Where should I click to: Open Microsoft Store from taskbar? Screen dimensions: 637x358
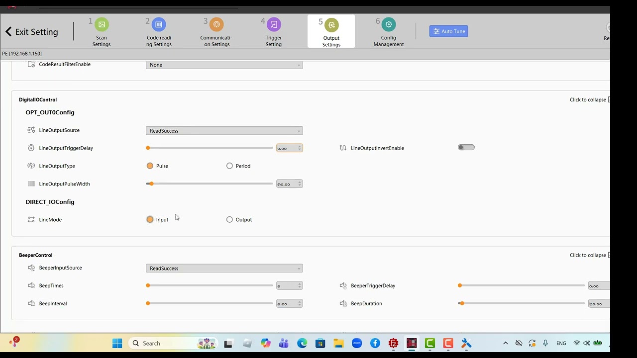click(x=320, y=344)
